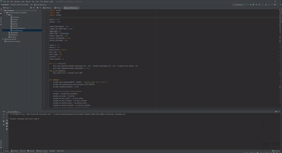282x153 pixels.
Task: Open README.md in project tree
Action: pos(13,35)
